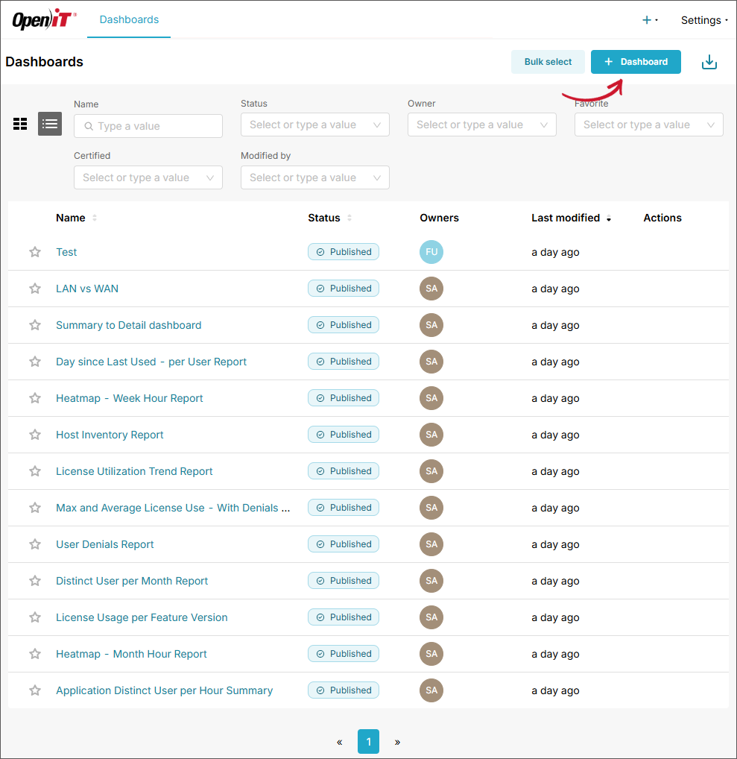Click Published badge on Test row
737x759 pixels.
coord(344,252)
